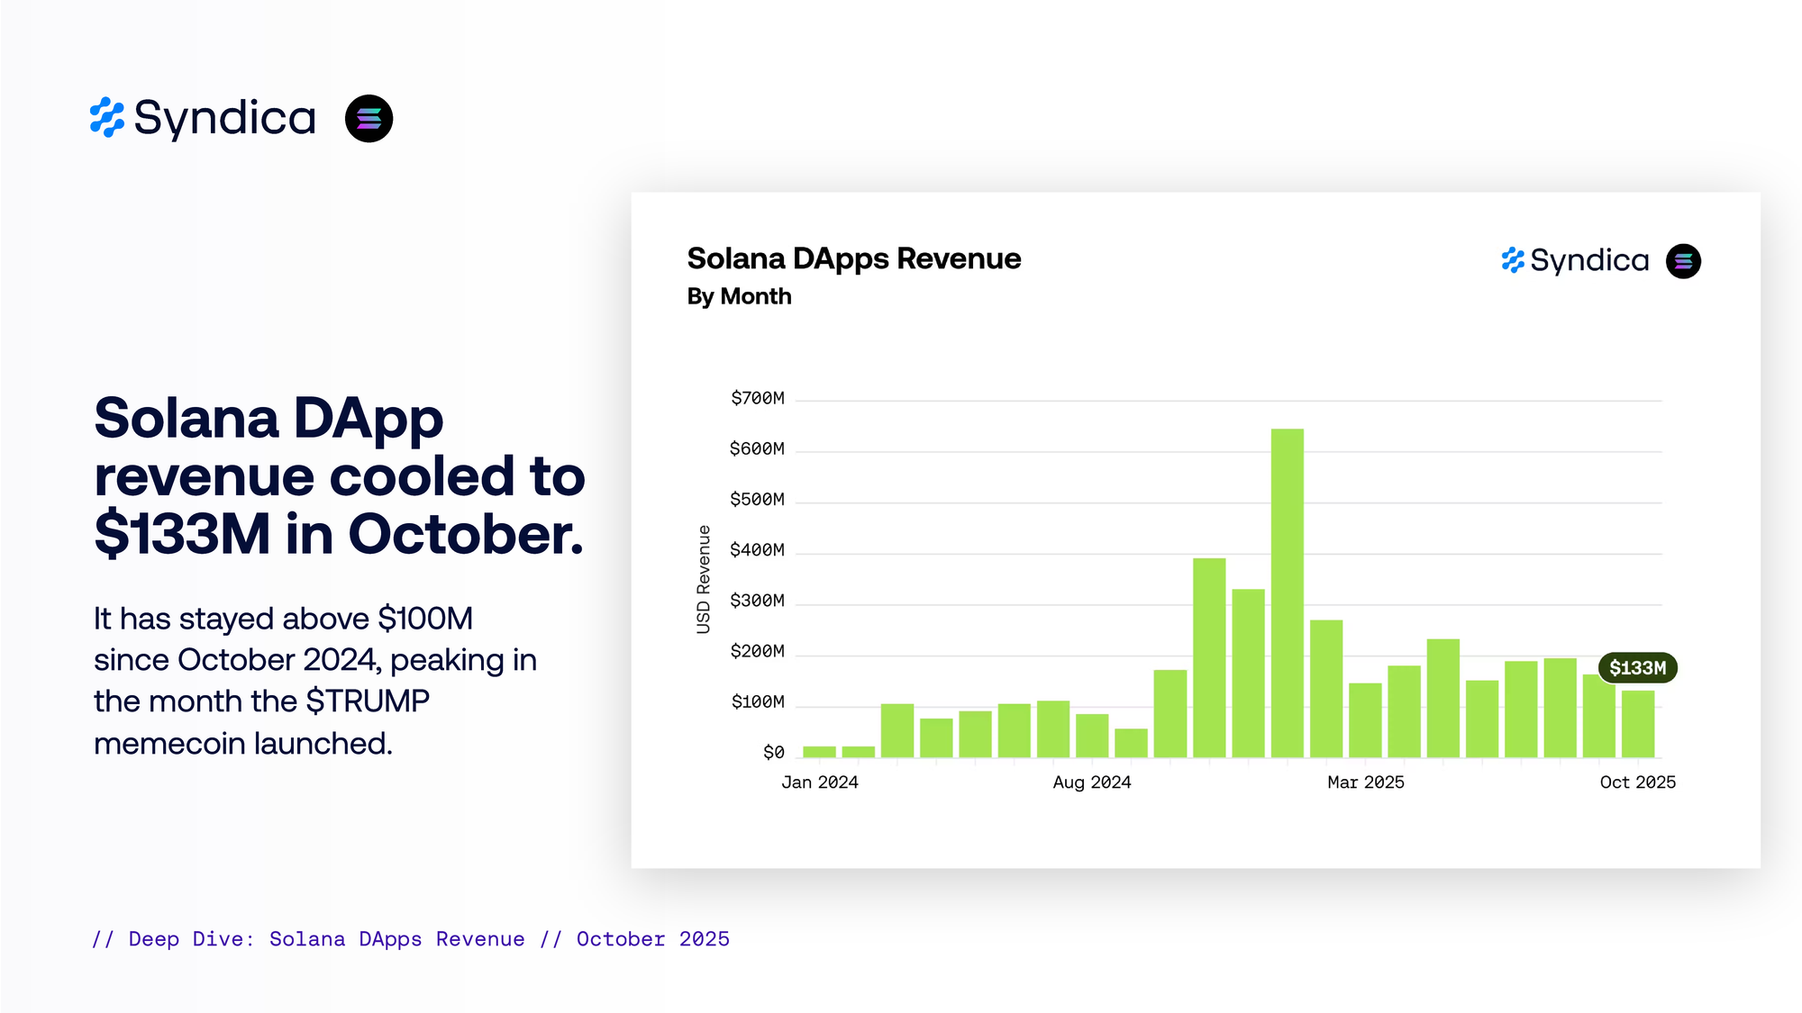This screenshot has width=1802, height=1013.
Task: Click the By Month subtitle
Action: (739, 296)
